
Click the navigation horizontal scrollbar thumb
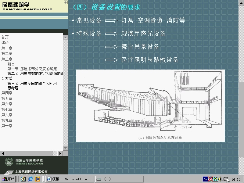tap(29, 153)
